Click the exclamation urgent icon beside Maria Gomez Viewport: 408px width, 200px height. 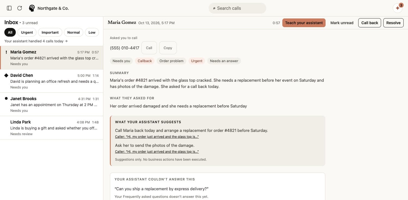(6, 52)
